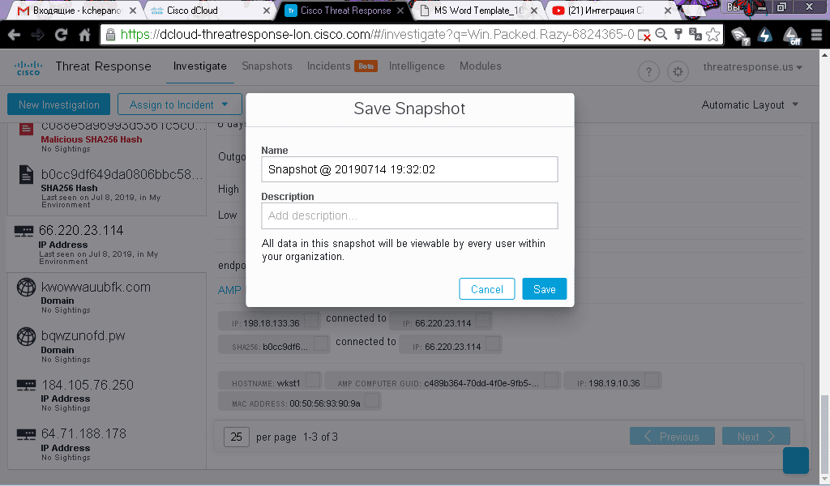830x486 pixels.
Task: Open the browser home icon
Action: 84,35
